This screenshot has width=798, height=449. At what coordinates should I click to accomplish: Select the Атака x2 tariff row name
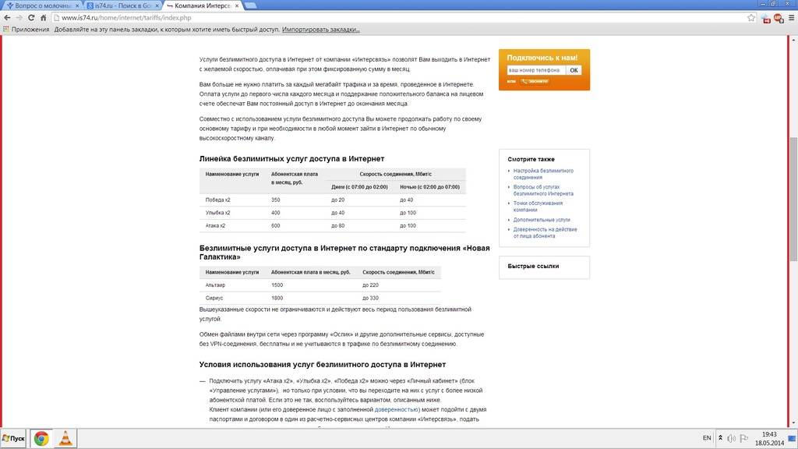(x=215, y=225)
